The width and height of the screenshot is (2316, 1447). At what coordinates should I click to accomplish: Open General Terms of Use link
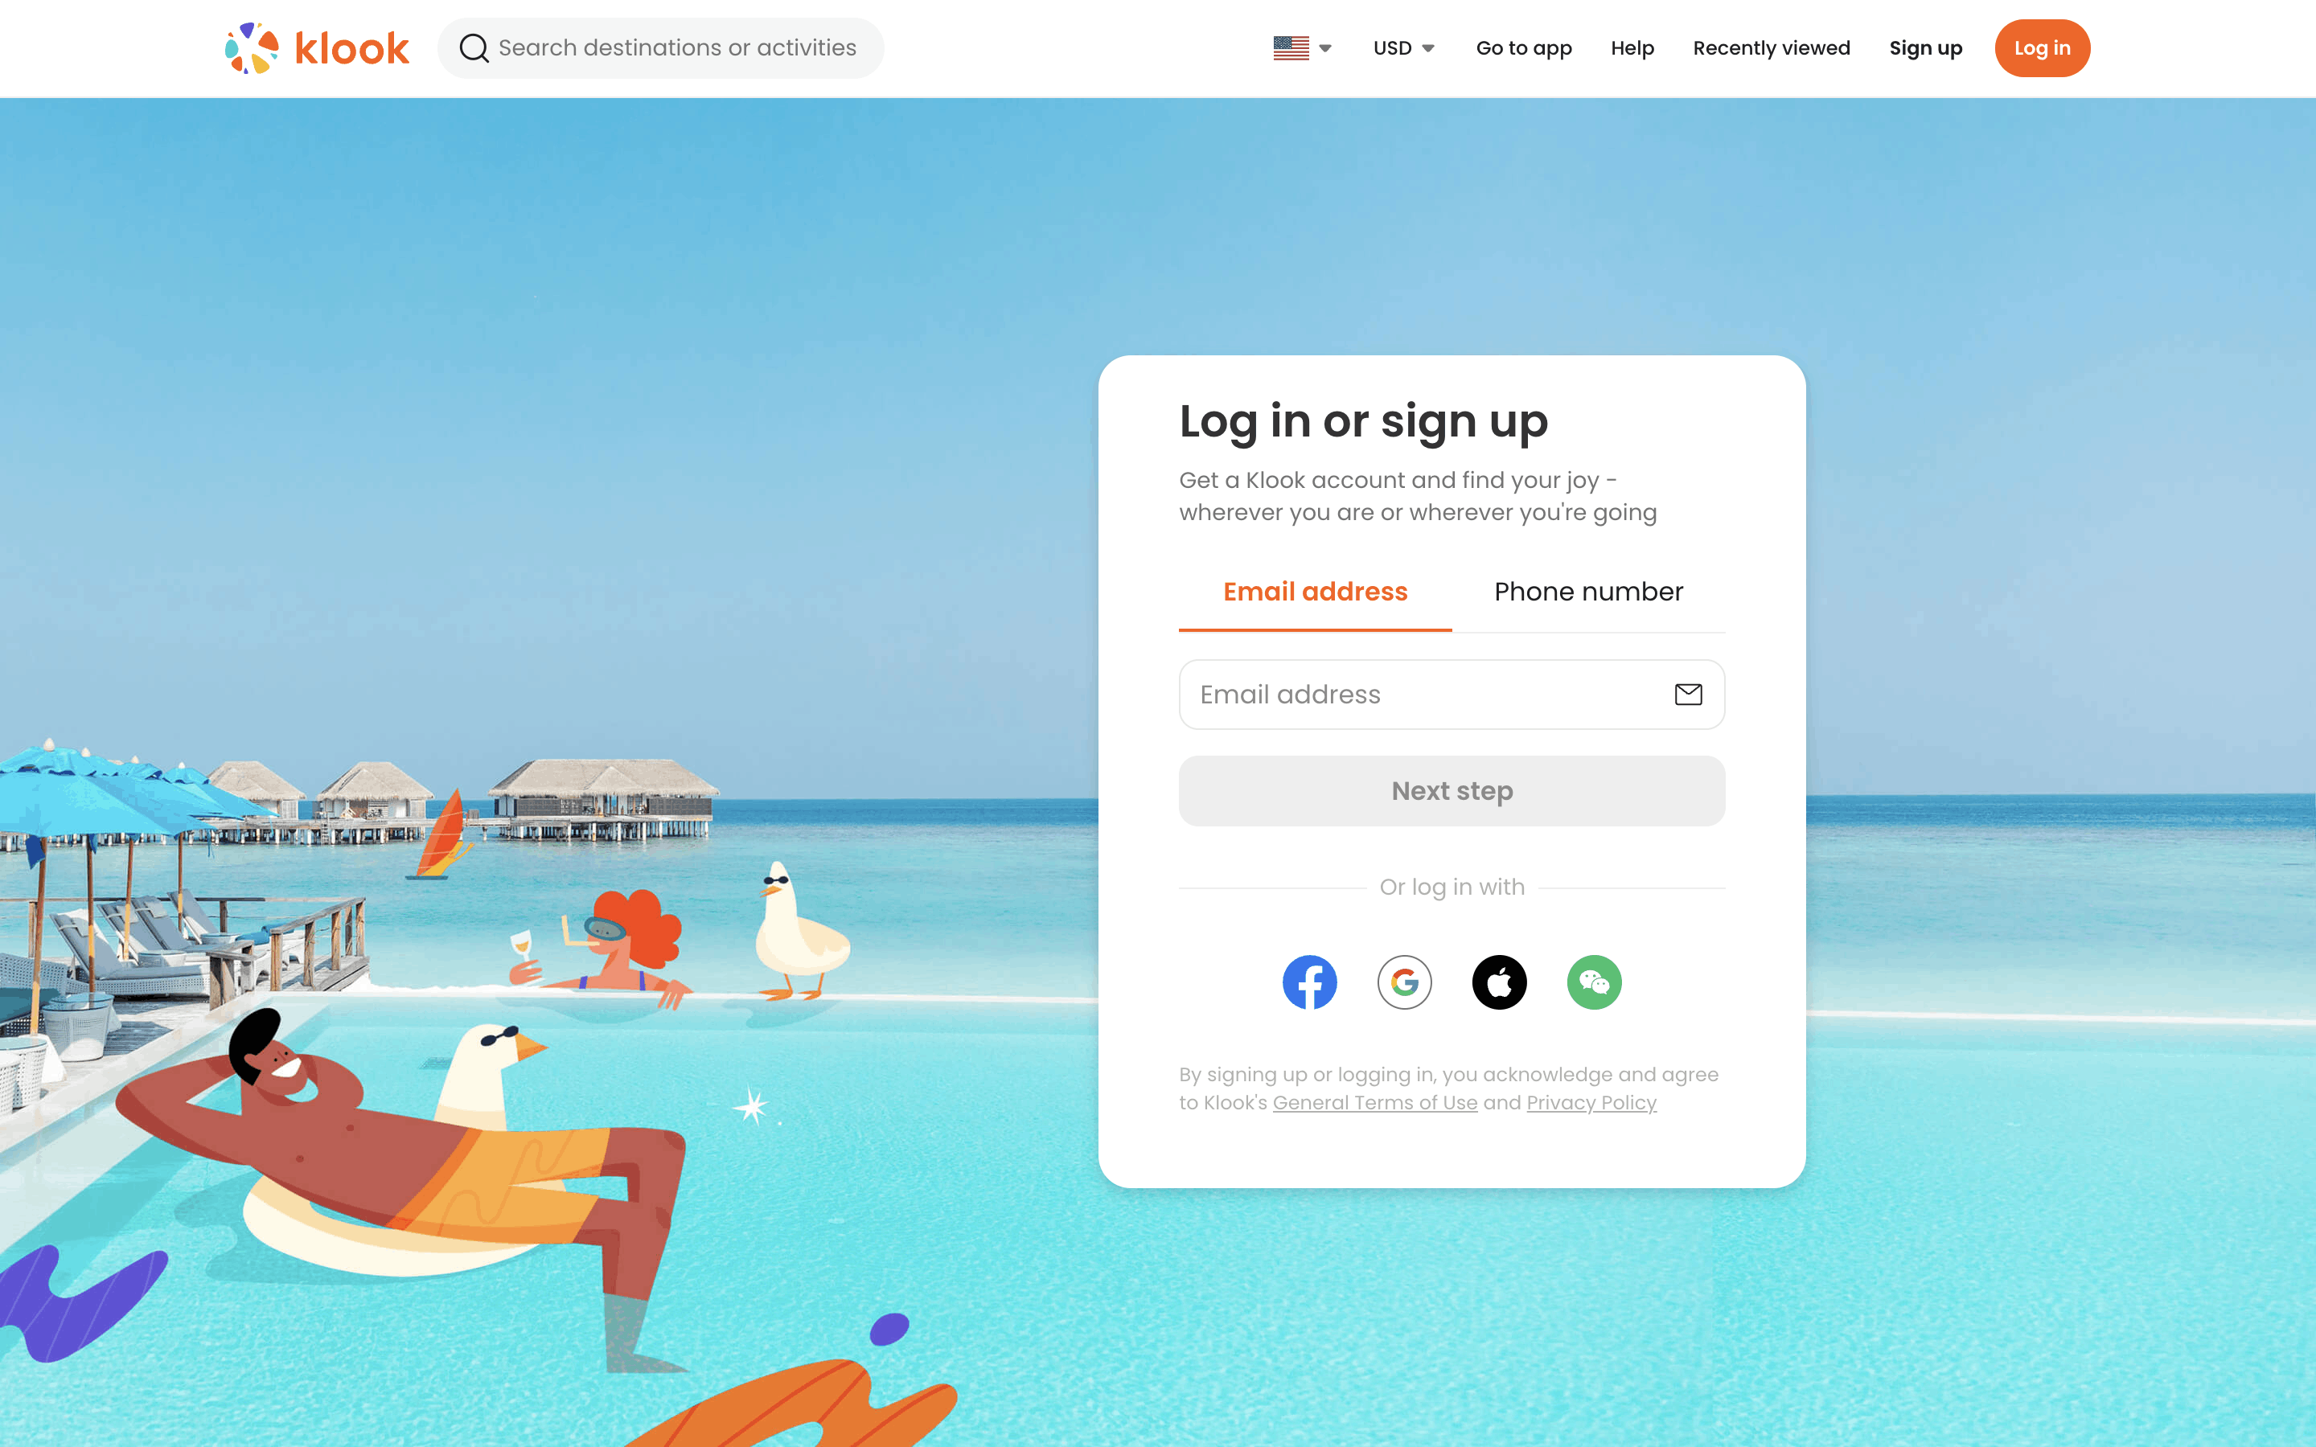[1374, 1102]
